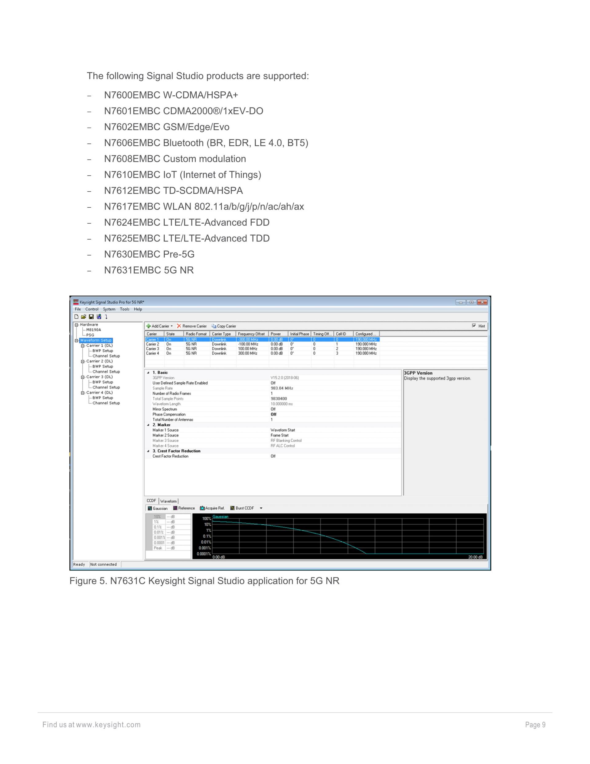Select the Gaussian curve icon
Image resolution: width=590 pixels, height=764 pixels.
150,508
